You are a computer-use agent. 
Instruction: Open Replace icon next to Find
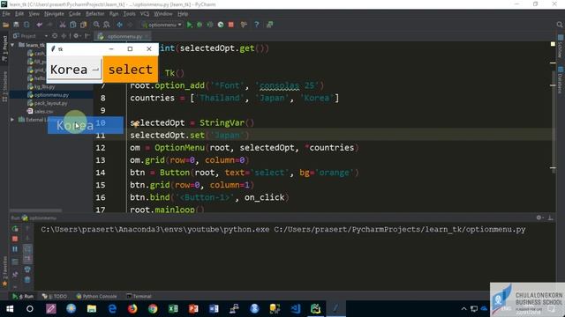click(x=107, y=25)
